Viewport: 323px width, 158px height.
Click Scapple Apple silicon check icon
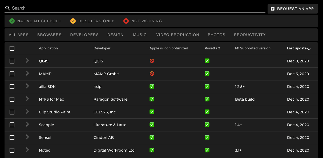[152, 125]
